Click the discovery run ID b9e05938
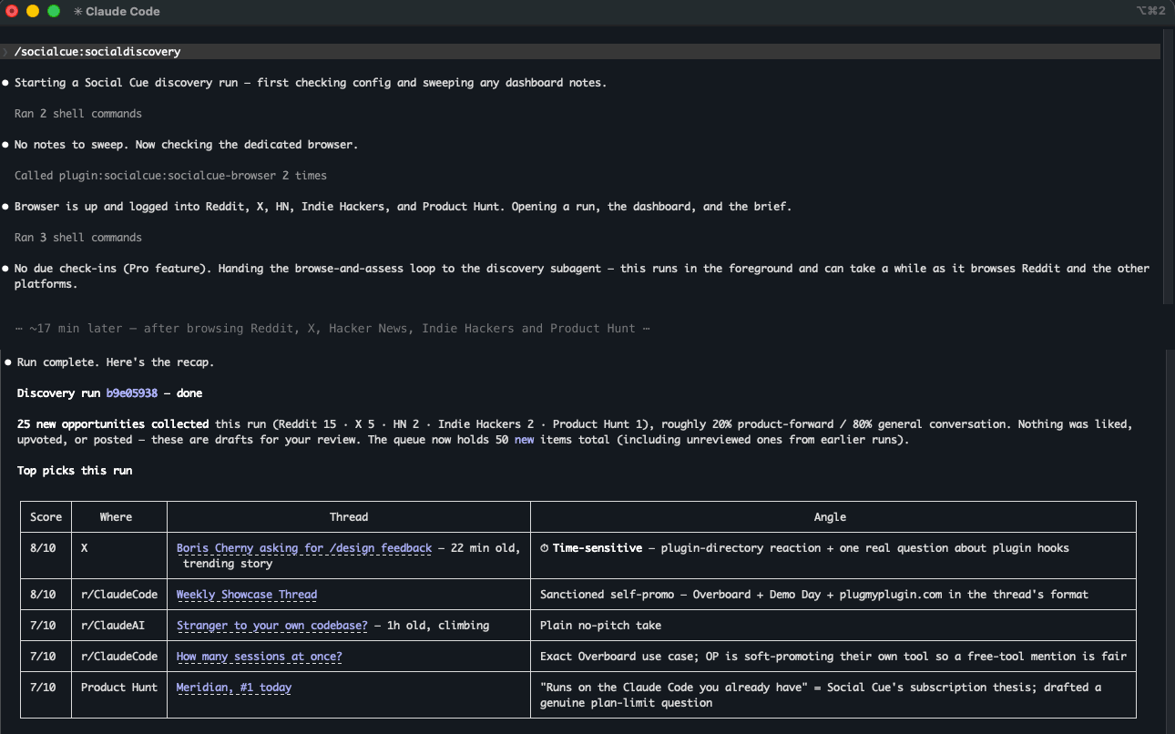The width and height of the screenshot is (1175, 734). pos(132,393)
